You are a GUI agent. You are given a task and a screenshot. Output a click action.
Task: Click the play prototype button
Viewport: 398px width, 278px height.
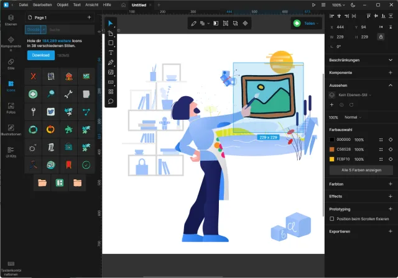pyautogui.click(x=314, y=4)
